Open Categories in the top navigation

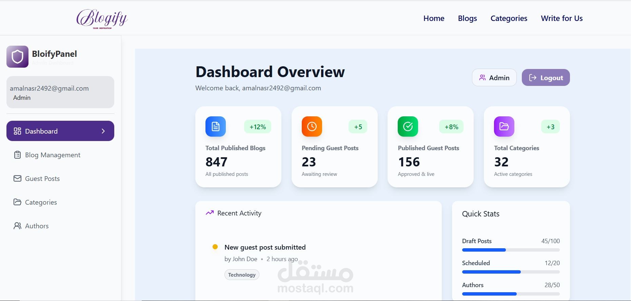click(x=509, y=18)
